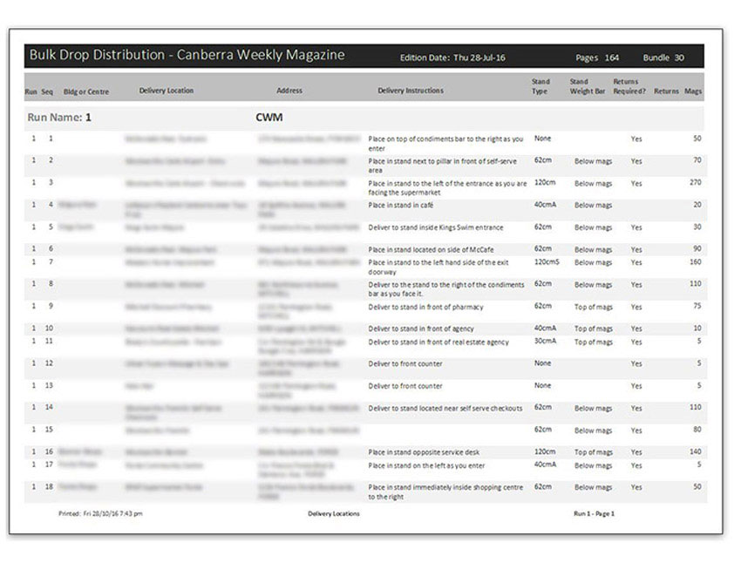Click the Delivery Location column header

coord(167,91)
